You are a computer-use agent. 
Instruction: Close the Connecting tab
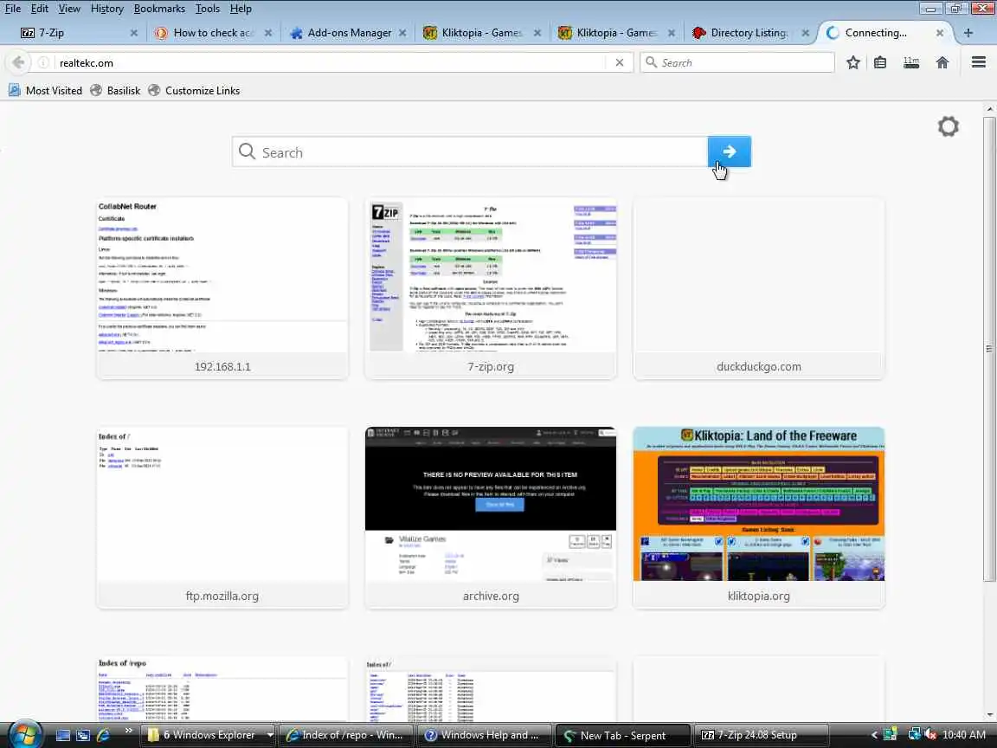point(939,32)
